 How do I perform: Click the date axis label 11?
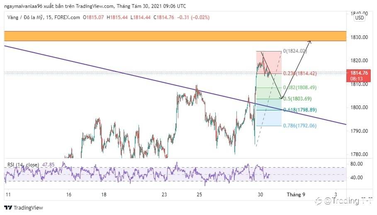[8, 195]
